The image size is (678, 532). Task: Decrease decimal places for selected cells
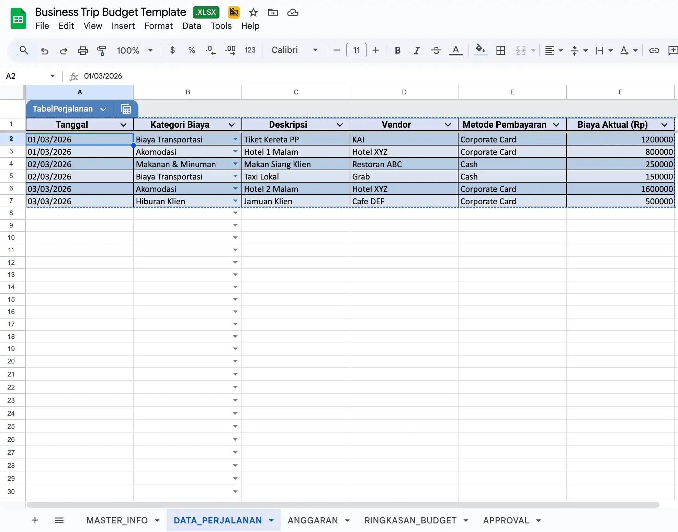point(210,50)
